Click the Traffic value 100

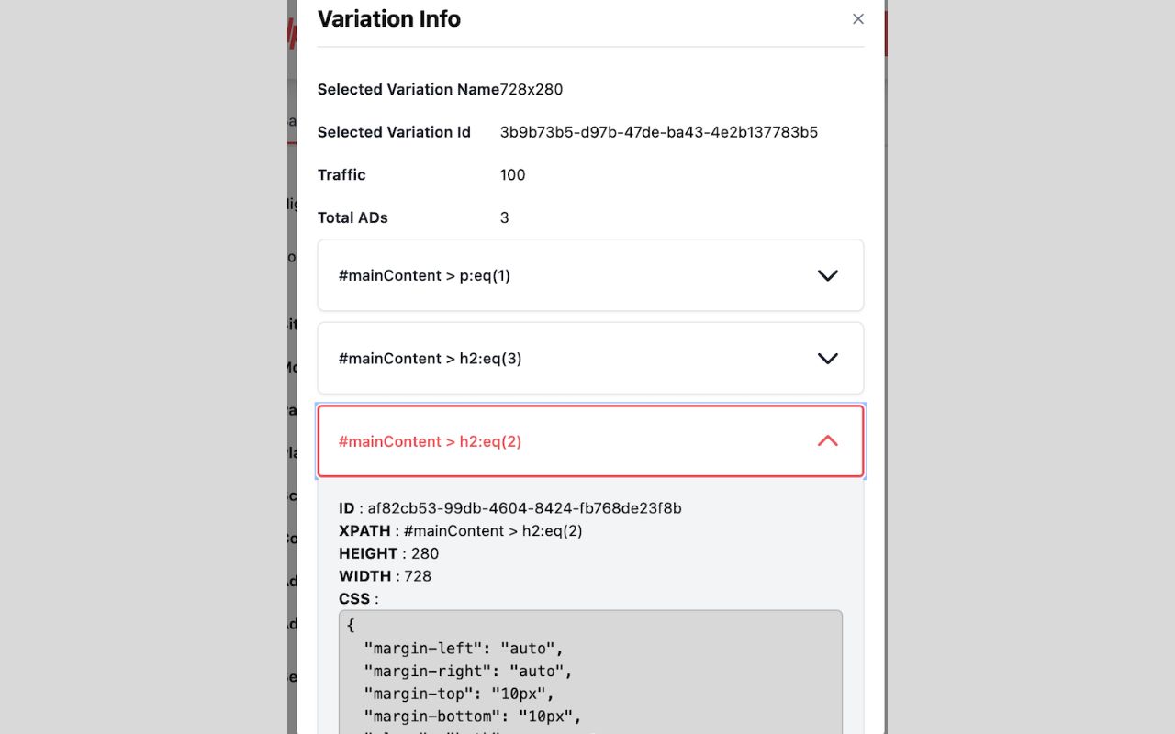(512, 175)
